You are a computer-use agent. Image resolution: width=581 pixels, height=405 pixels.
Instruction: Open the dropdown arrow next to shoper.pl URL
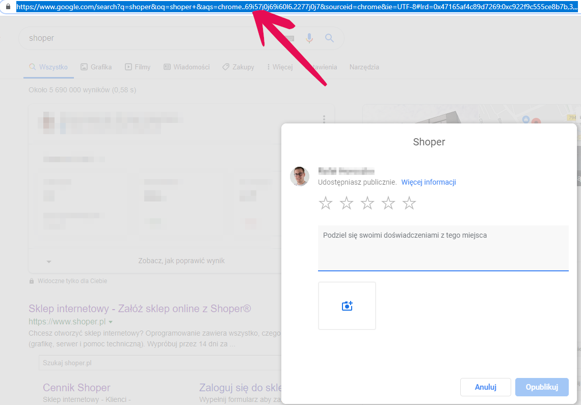coord(111,322)
